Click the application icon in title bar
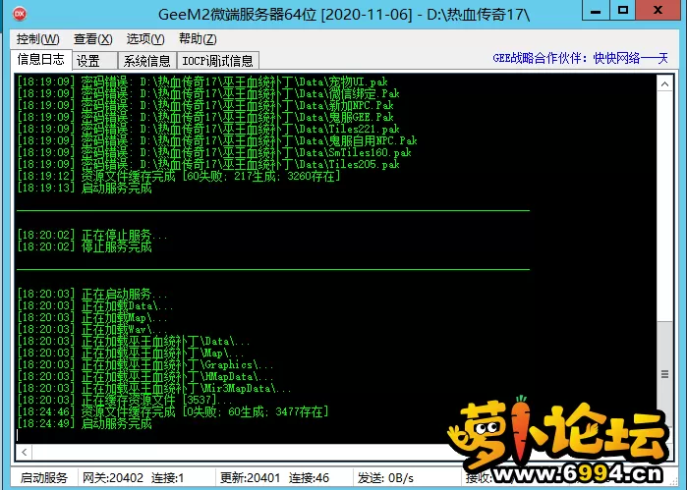The image size is (687, 490). [x=20, y=14]
